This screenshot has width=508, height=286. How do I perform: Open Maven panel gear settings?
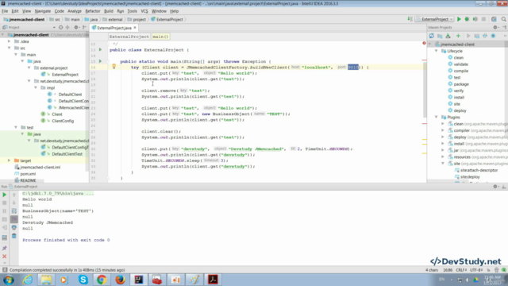[x=495, y=28]
